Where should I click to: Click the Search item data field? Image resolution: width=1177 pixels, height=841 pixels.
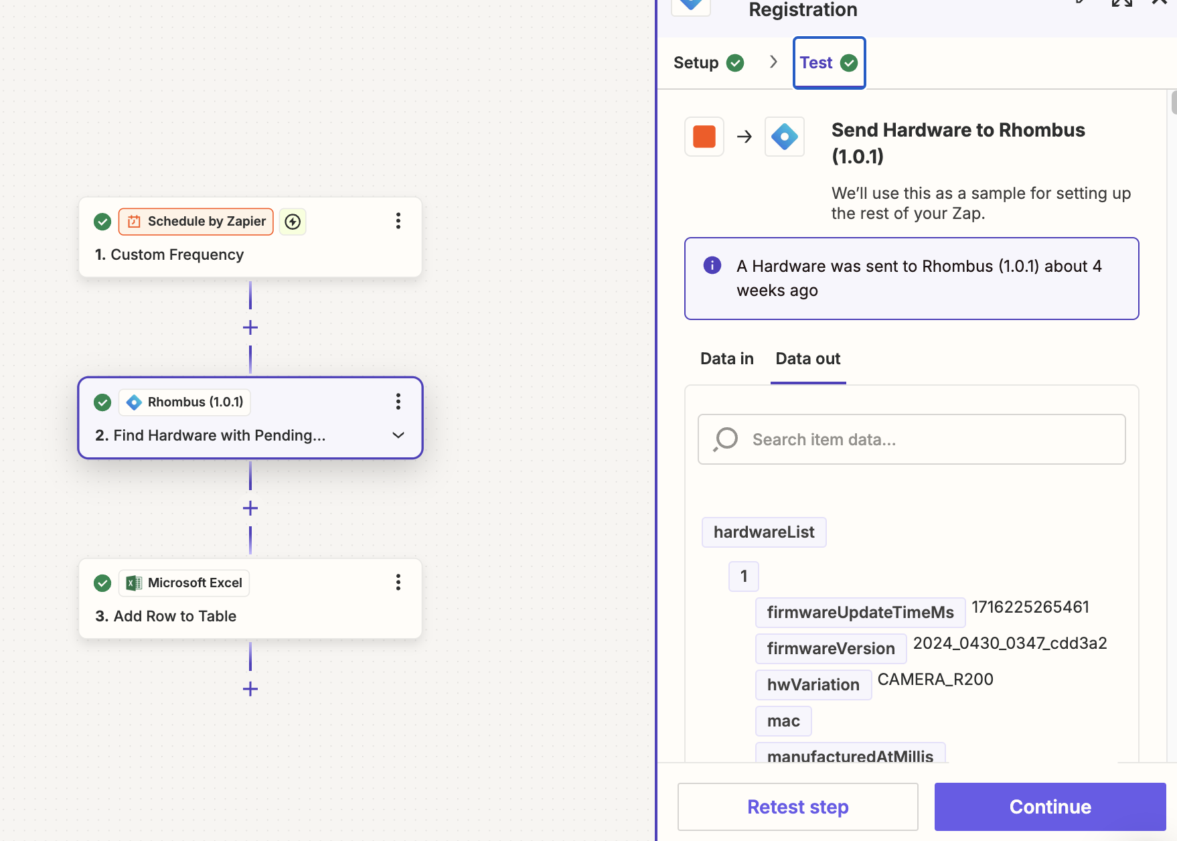point(912,439)
